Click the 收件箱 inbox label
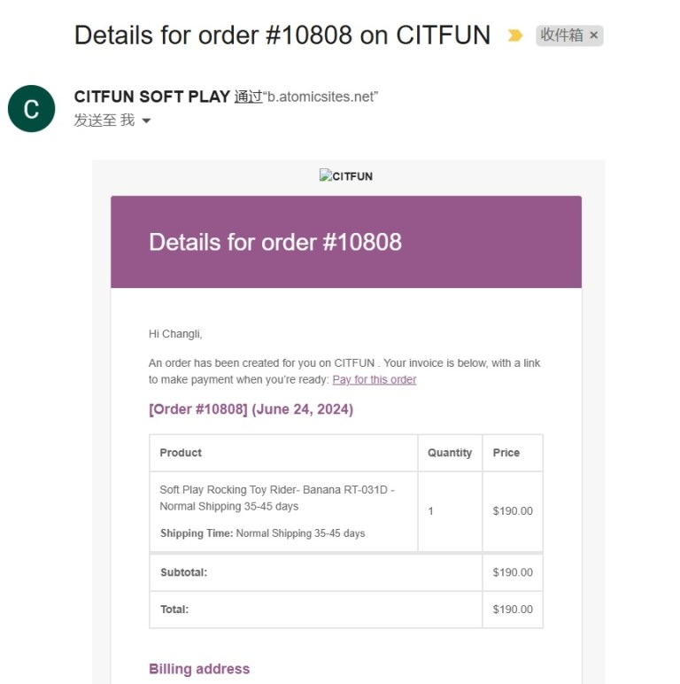The width and height of the screenshot is (680, 684). pyautogui.click(x=561, y=35)
